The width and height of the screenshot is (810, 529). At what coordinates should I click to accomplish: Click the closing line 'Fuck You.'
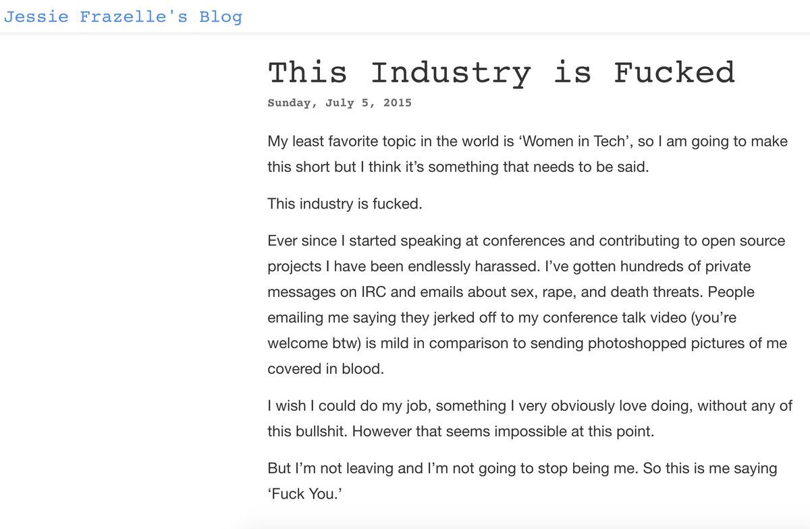(302, 494)
